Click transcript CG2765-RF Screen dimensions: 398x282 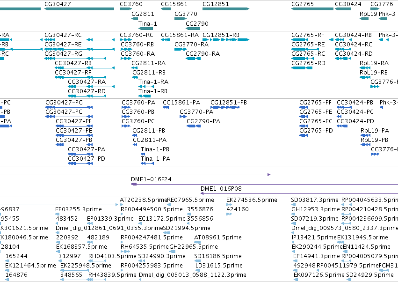coord(308,35)
